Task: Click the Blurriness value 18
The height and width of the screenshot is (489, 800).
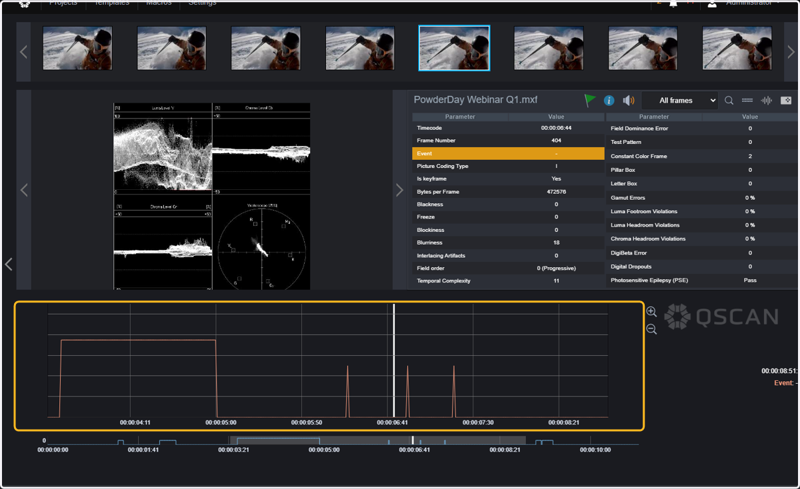Action: tap(556, 243)
